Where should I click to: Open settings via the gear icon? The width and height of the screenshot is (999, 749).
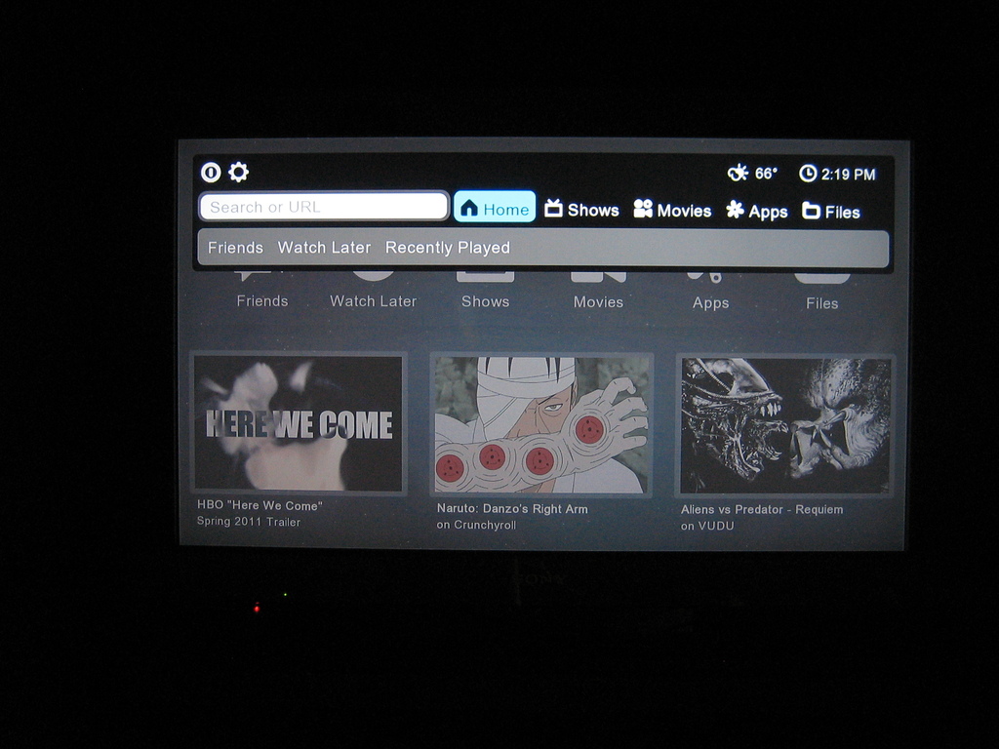click(x=238, y=172)
